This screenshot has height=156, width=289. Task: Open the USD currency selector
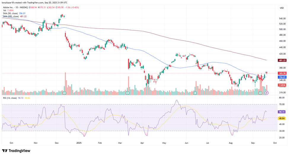coord(282,8)
